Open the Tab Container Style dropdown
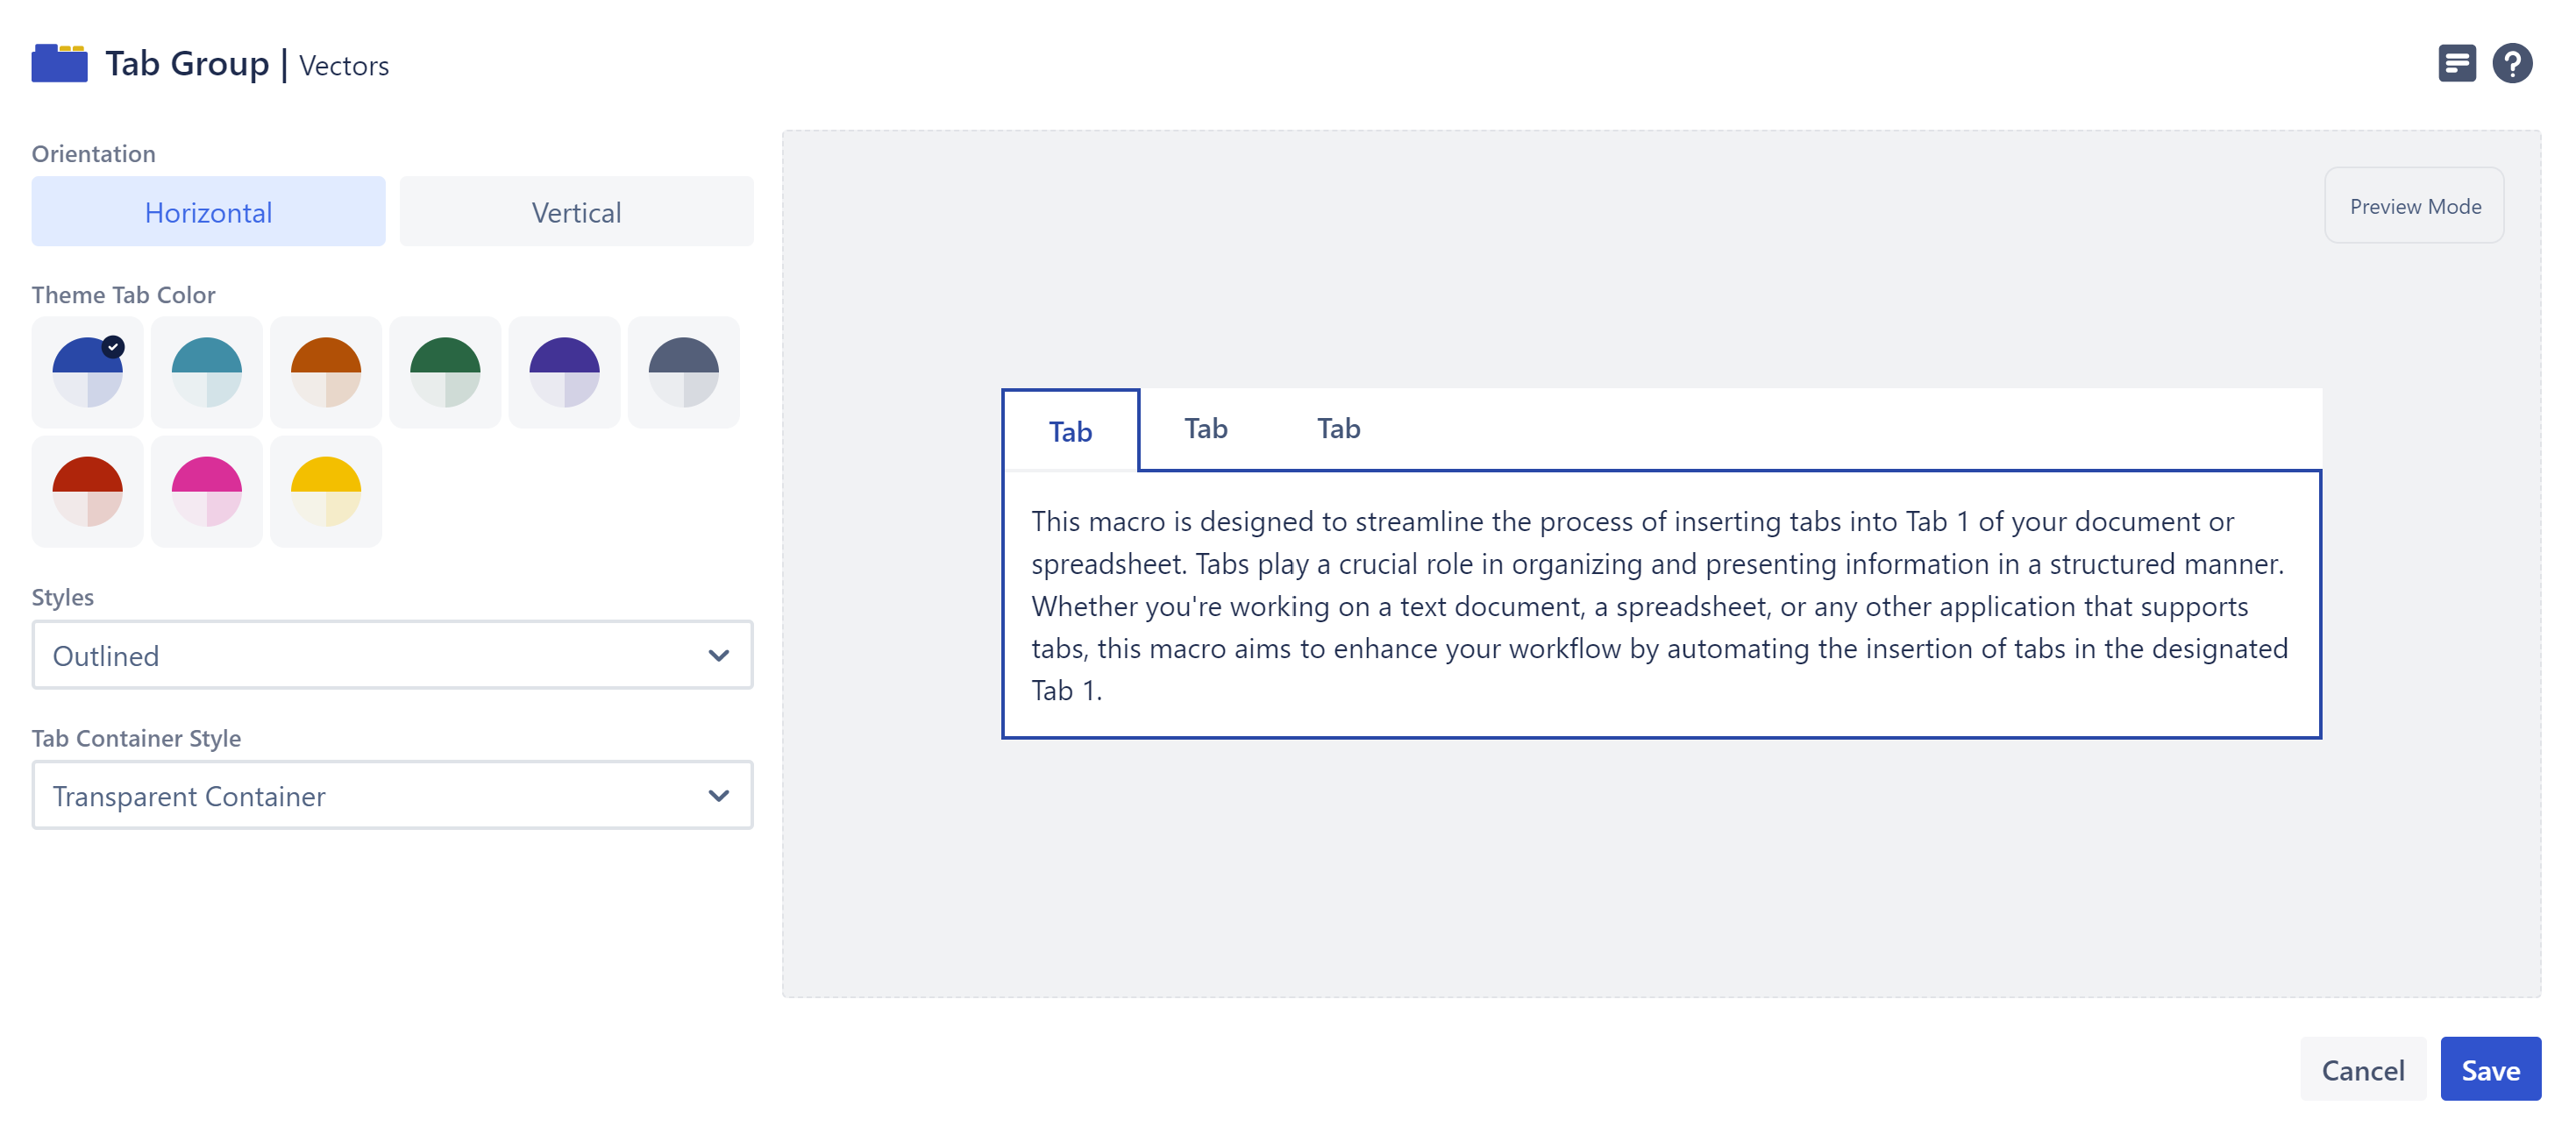 coord(392,797)
